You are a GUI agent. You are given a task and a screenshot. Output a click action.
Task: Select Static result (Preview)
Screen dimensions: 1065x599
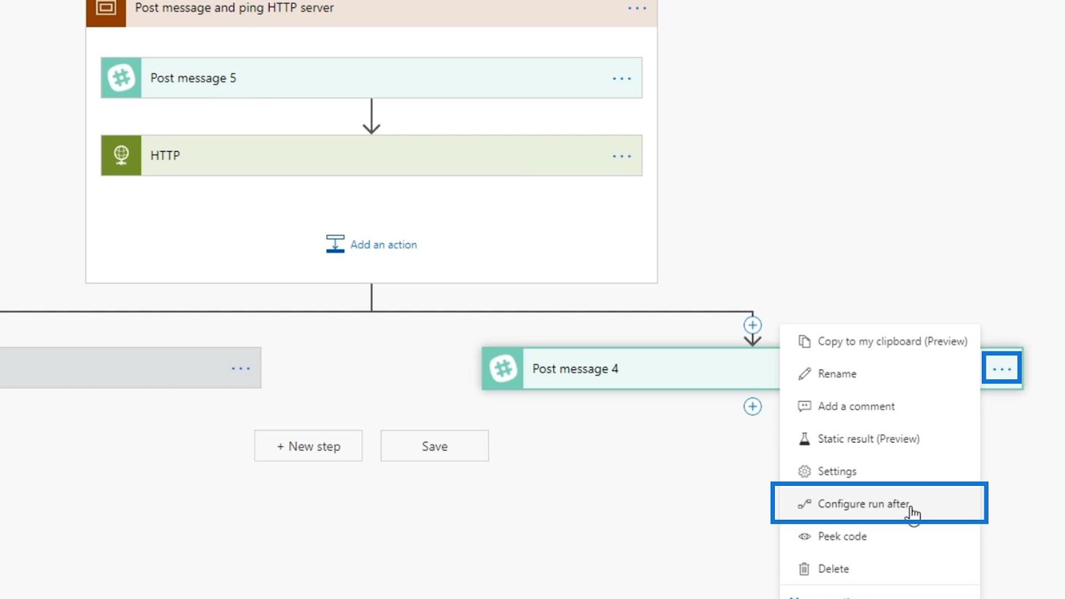tap(879, 439)
